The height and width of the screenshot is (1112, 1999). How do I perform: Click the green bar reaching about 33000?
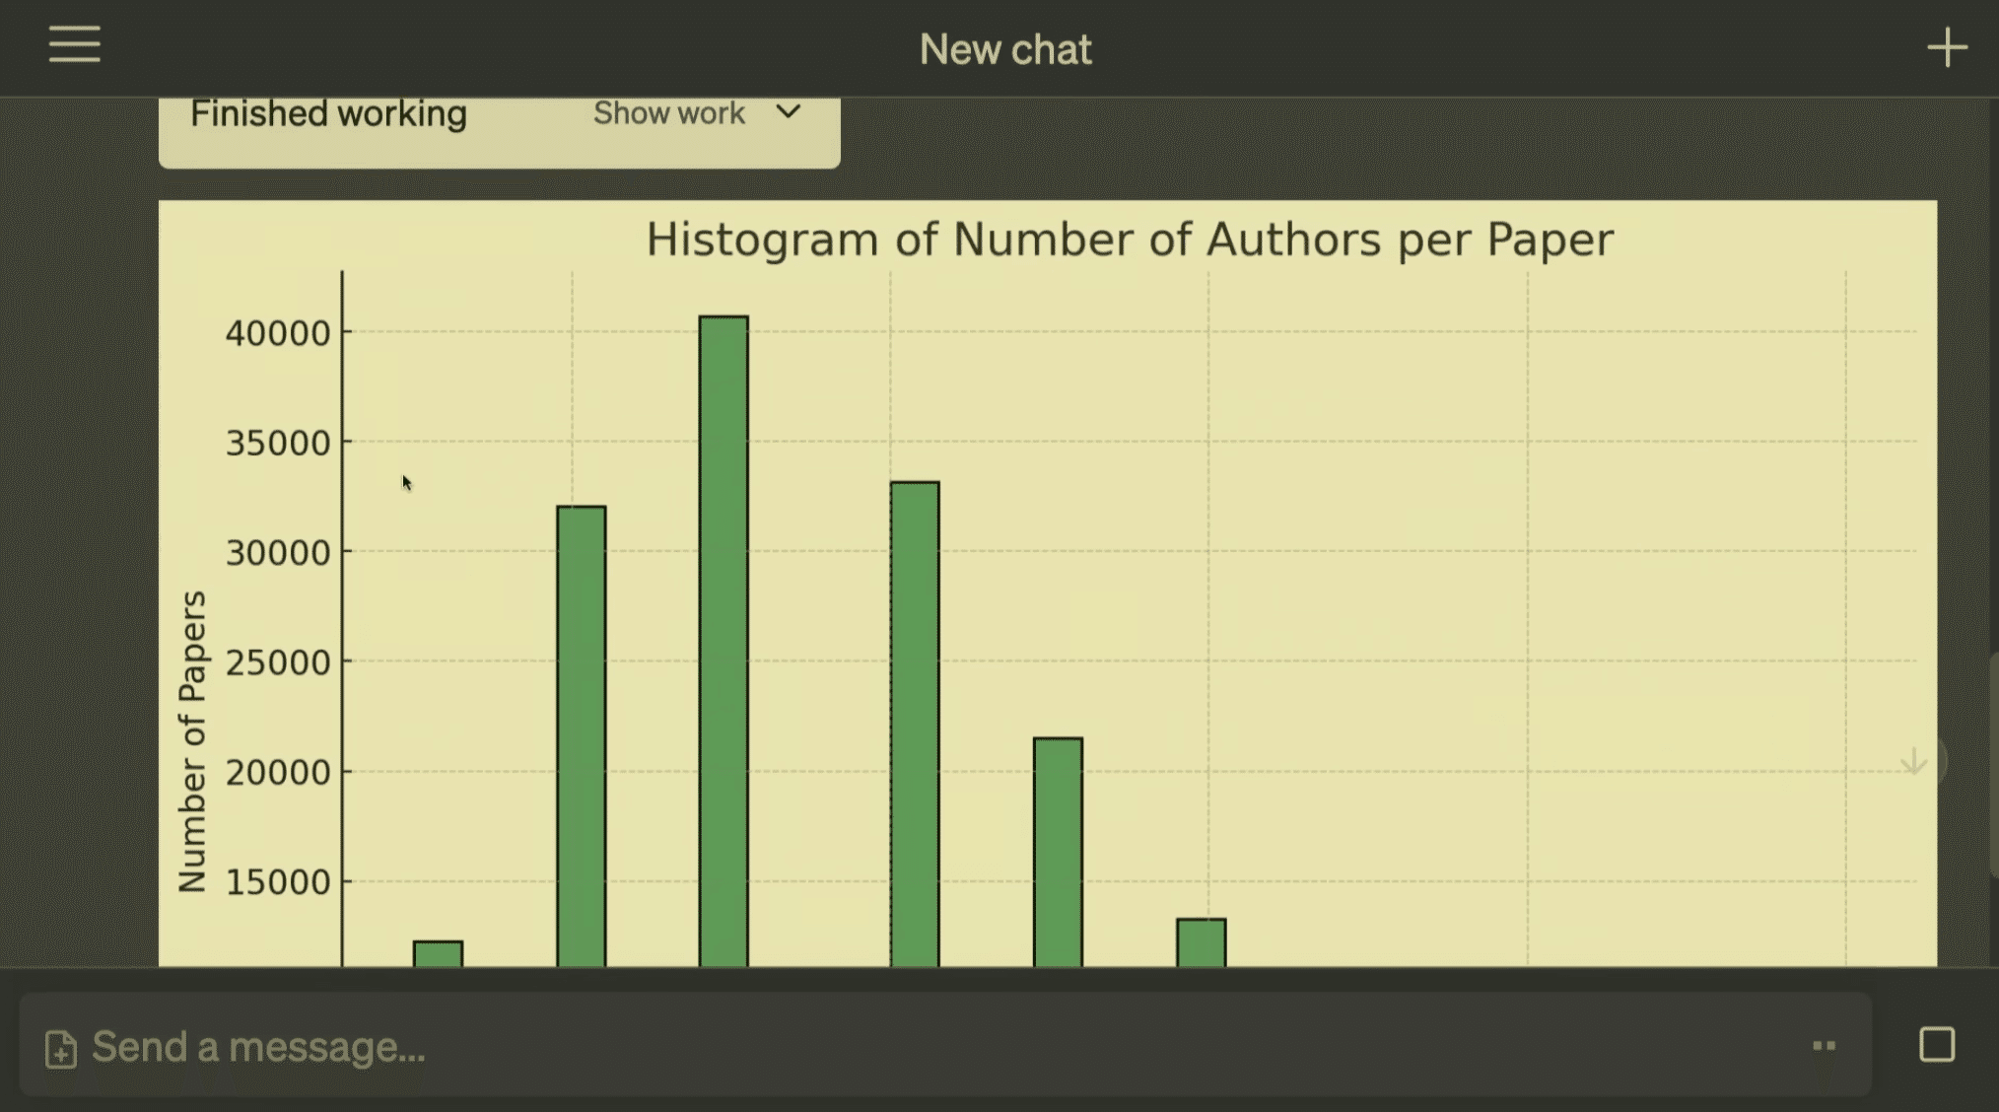coord(914,725)
